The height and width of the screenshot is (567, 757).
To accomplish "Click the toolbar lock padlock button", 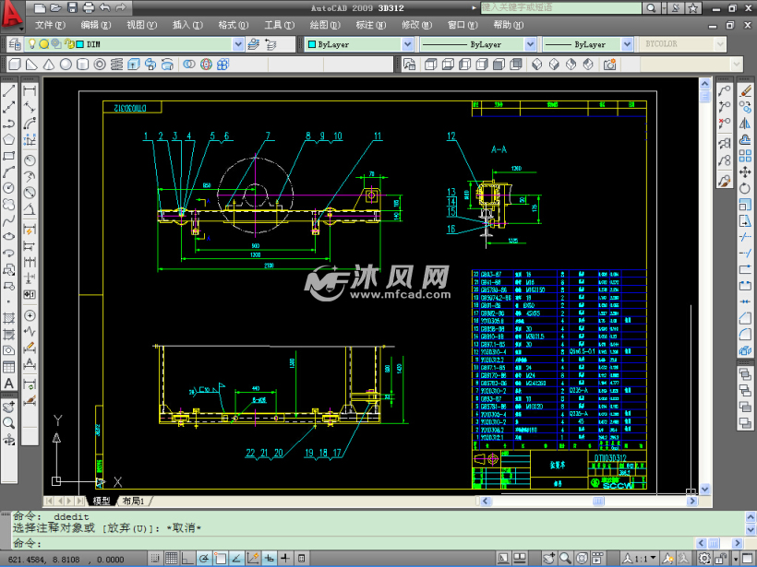I will pyautogui.click(x=719, y=558).
